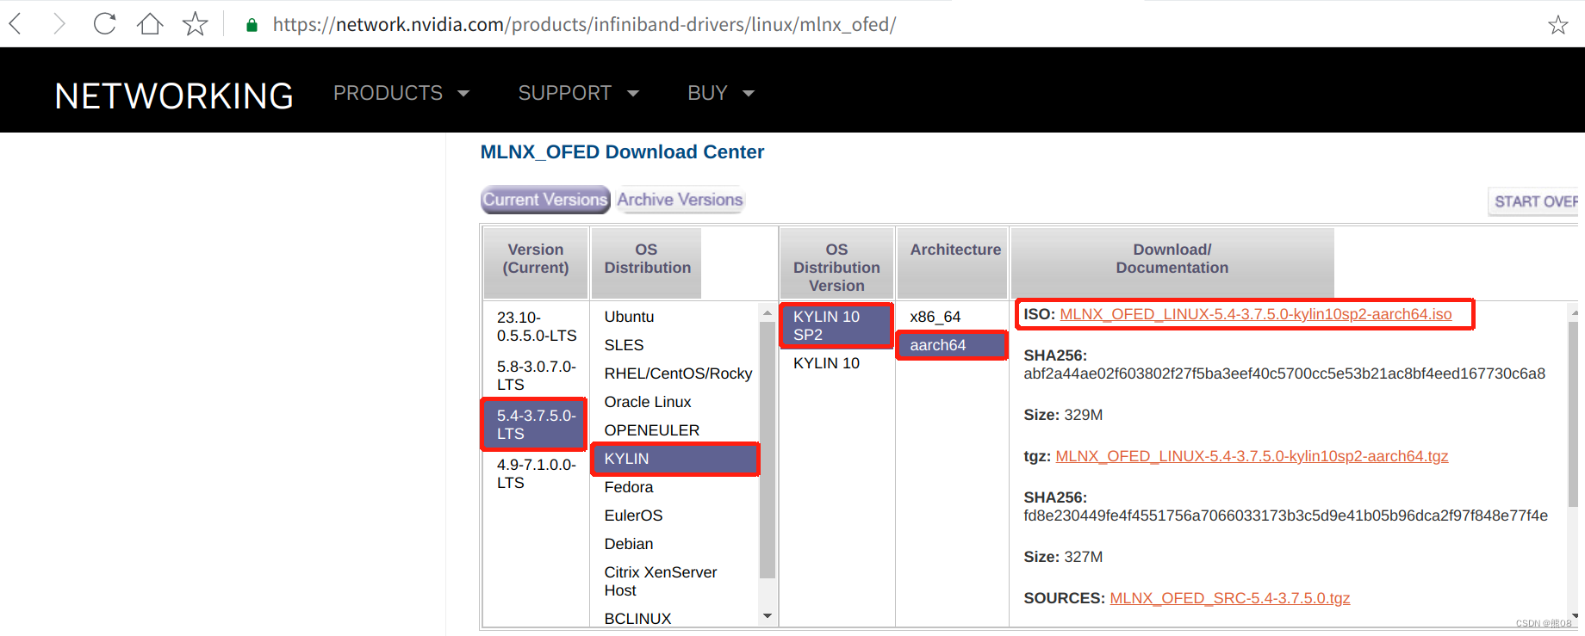The height and width of the screenshot is (636, 1585).
Task: Download the kylin10sp2-aarch64.tgz link
Action: tap(1252, 456)
